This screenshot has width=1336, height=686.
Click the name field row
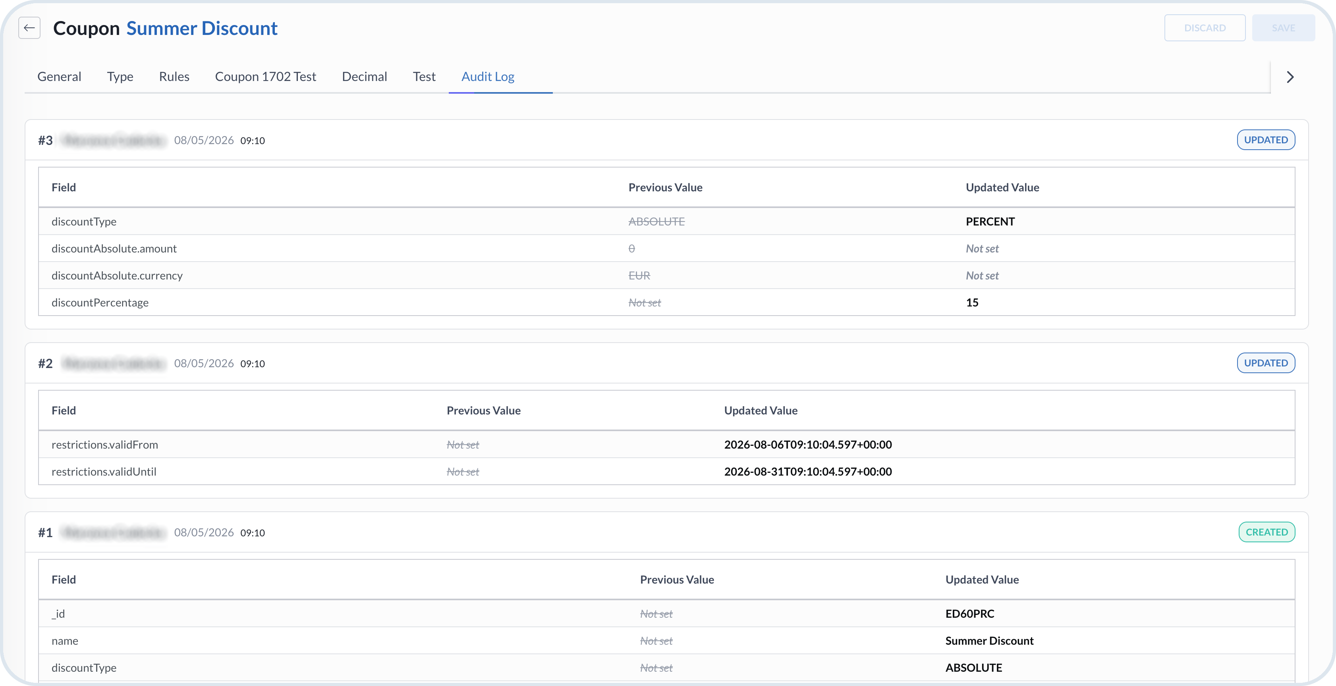pyautogui.click(x=666, y=640)
